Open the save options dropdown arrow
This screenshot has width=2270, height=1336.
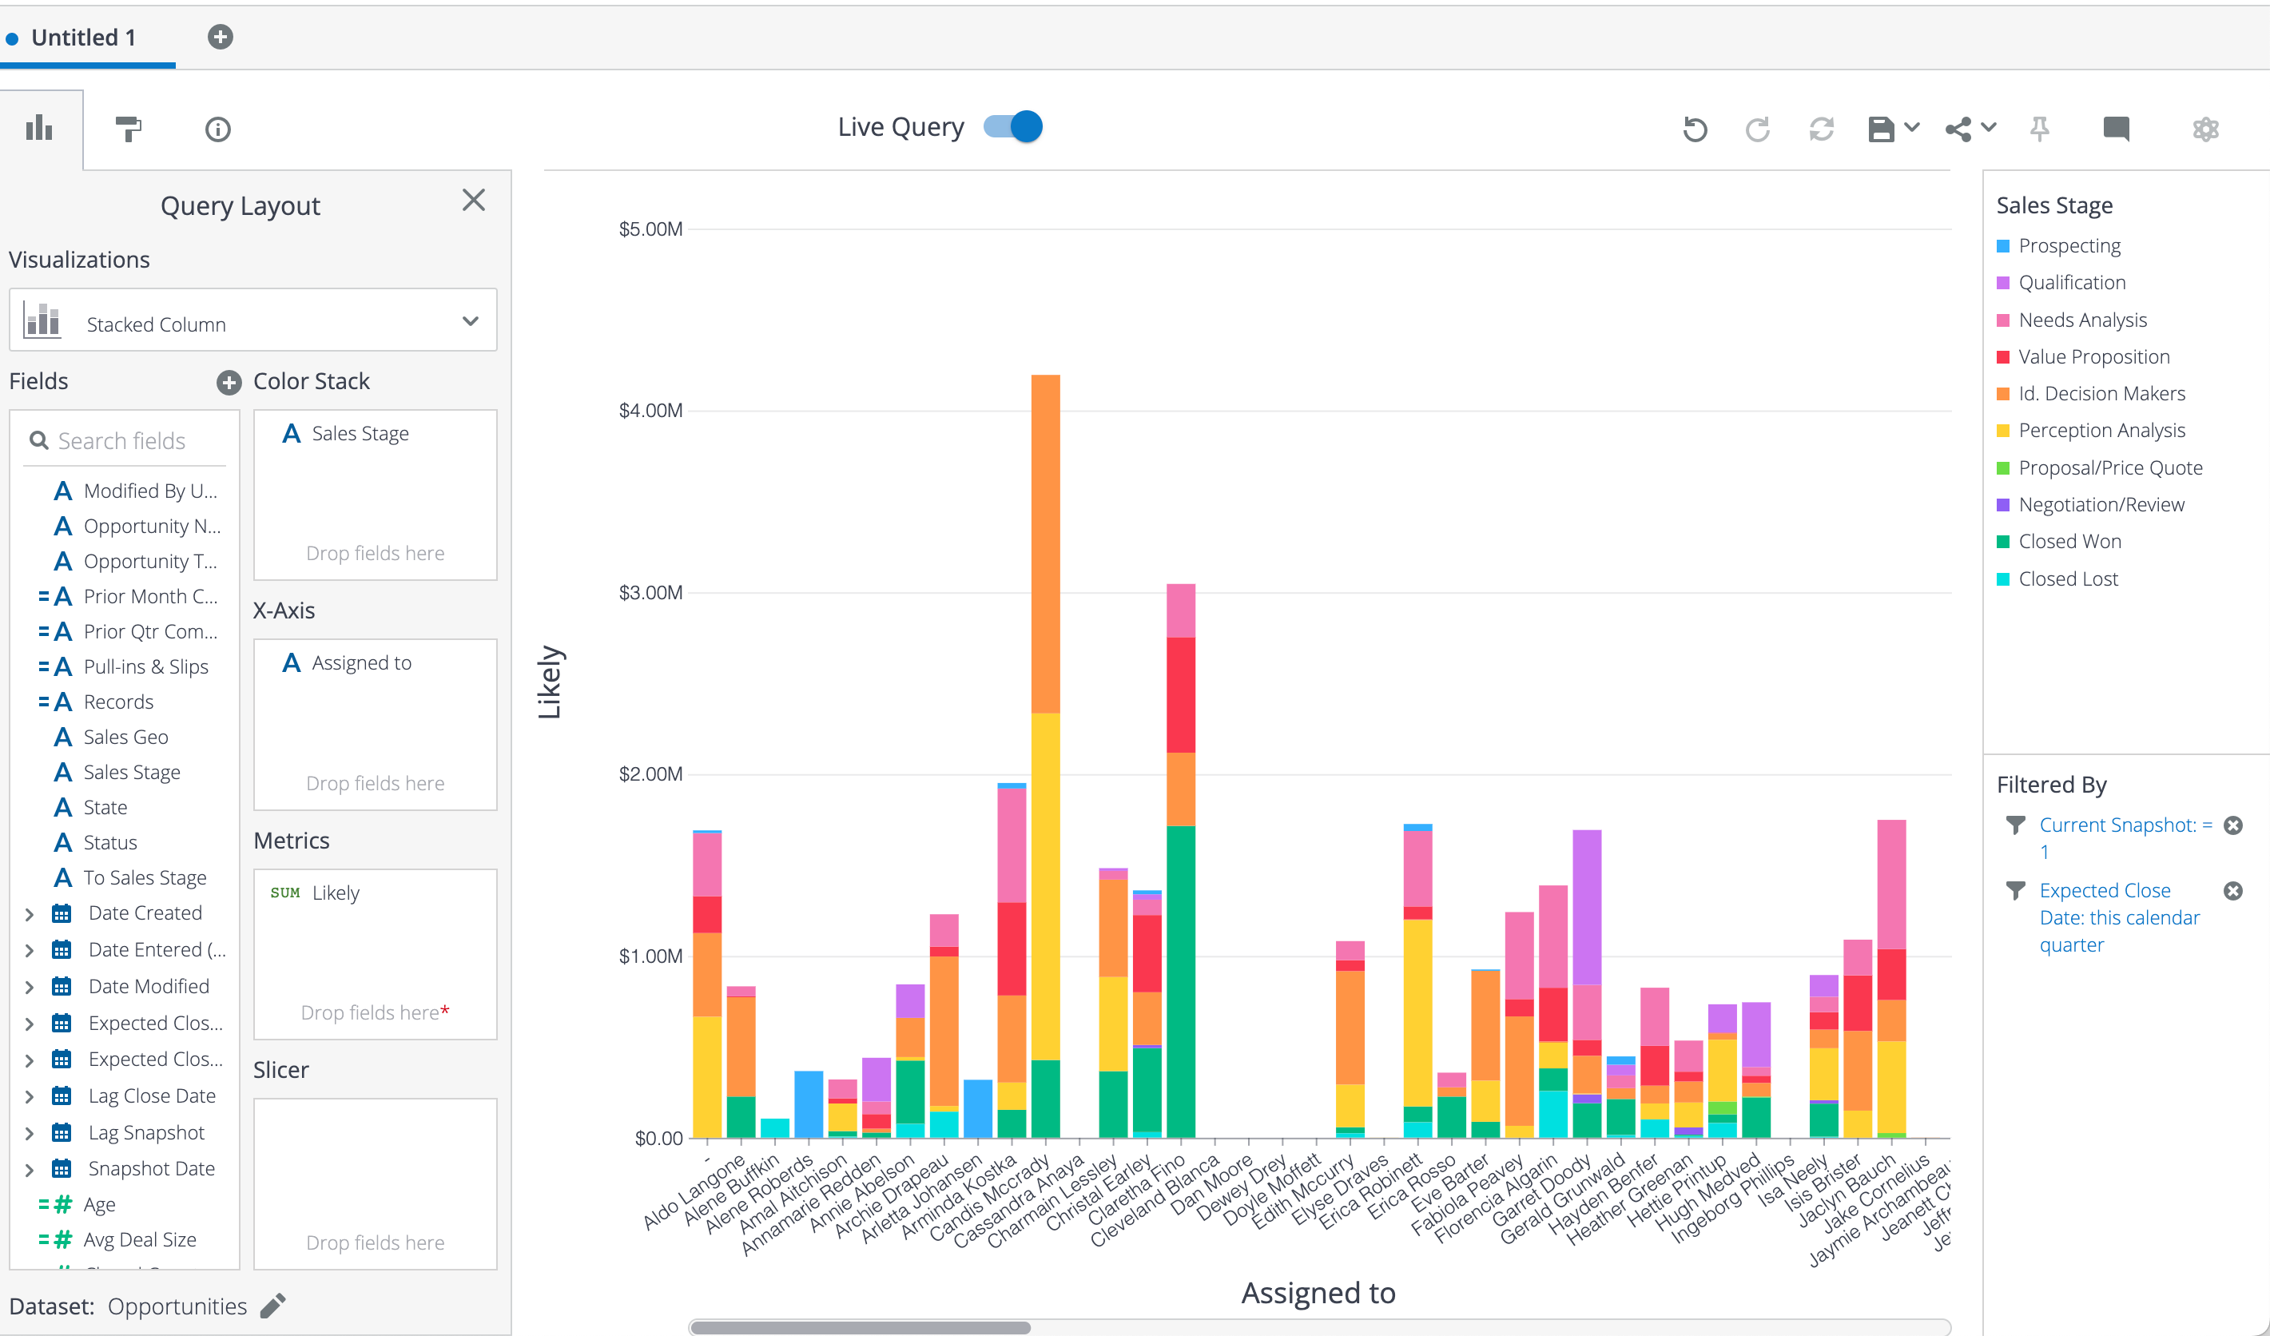pos(1911,128)
